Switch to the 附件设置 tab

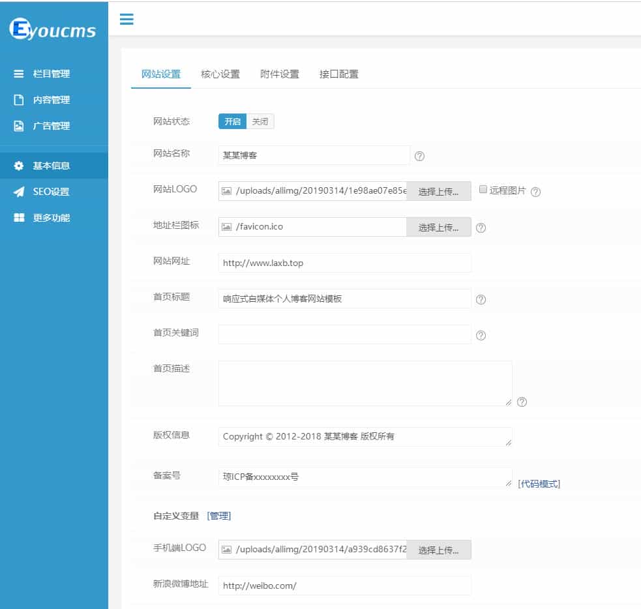pos(280,74)
